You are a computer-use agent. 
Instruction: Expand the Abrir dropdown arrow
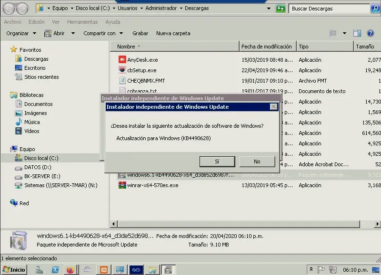click(x=73, y=33)
